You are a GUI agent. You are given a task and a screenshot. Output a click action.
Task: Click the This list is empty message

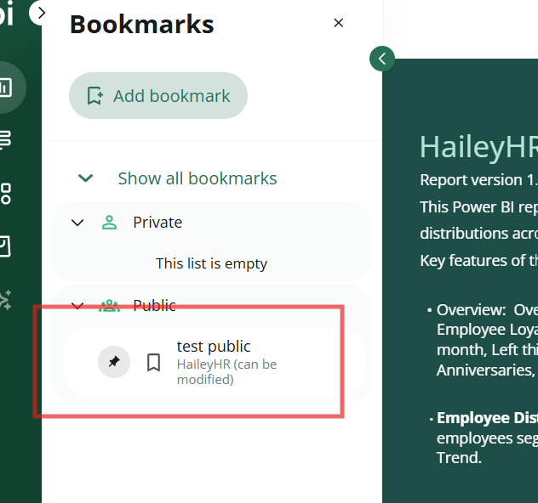[x=211, y=263]
